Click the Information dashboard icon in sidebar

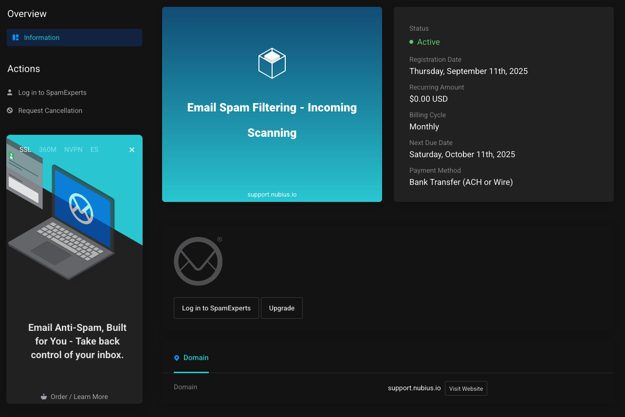pos(16,37)
